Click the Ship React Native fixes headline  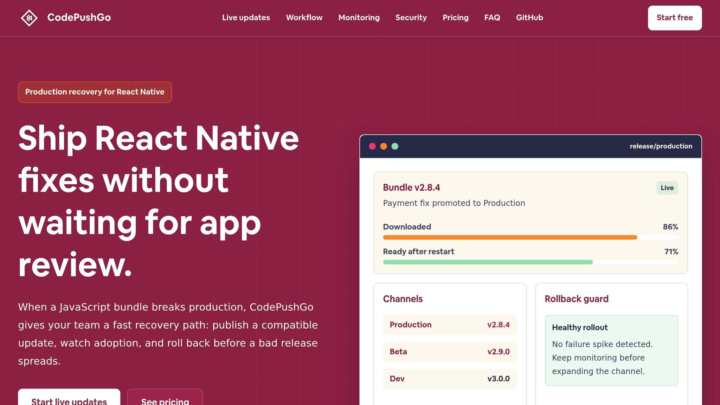pyautogui.click(x=159, y=201)
